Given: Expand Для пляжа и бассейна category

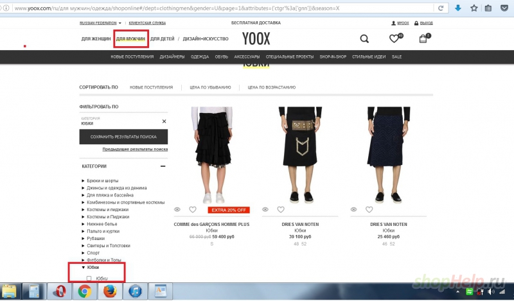Looking at the screenshot, I should pos(83,195).
